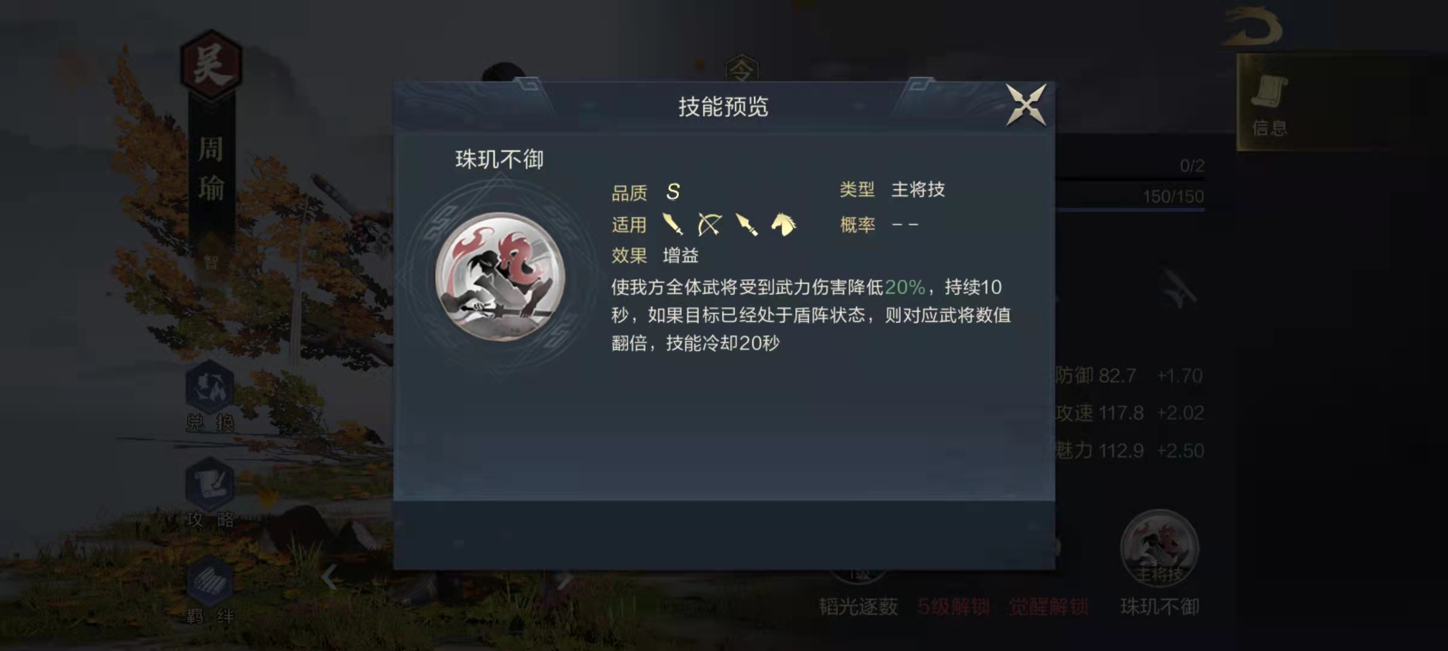Tap the 韬光逐薮 skill label
This screenshot has width=1448, height=651.
[858, 606]
